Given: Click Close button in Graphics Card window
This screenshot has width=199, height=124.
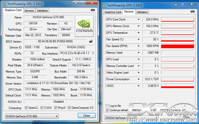Looking at the screenshot, I should pyautogui.click(x=87, y=115).
